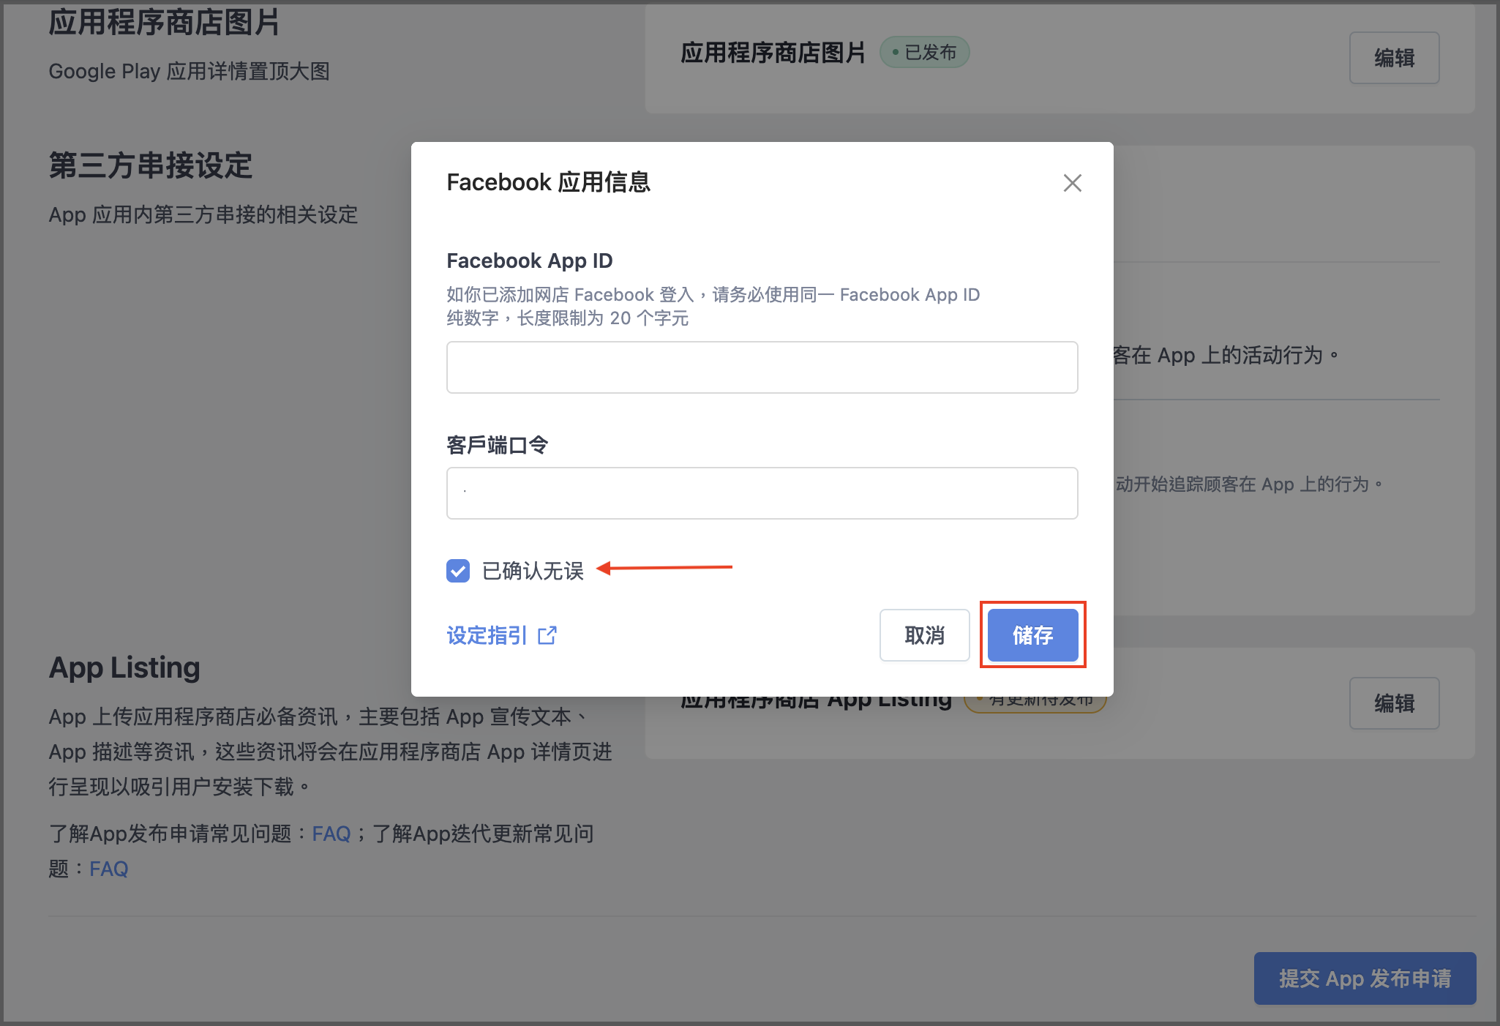Image resolution: width=1500 pixels, height=1026 pixels.
Task: Click the Facebook 应用信息 dialog title
Action: click(549, 182)
